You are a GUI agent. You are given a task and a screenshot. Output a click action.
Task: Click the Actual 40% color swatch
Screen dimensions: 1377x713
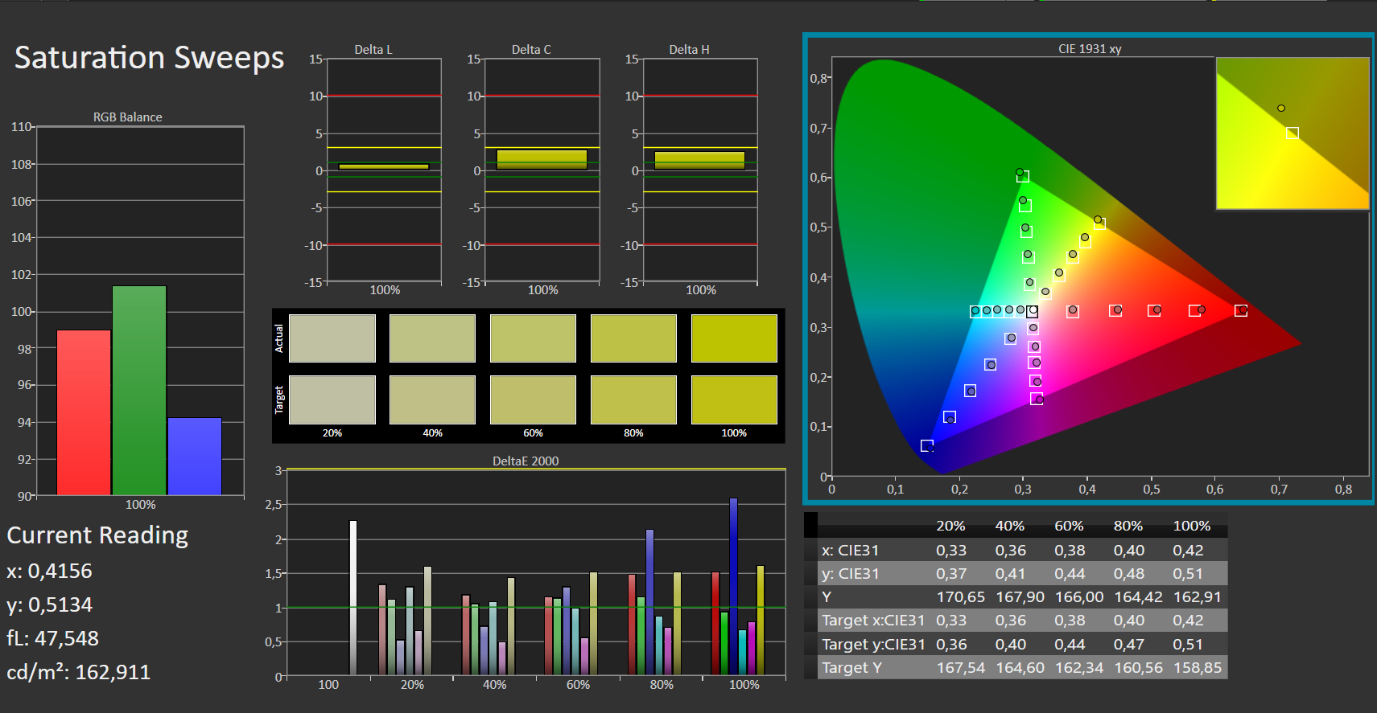pos(432,338)
